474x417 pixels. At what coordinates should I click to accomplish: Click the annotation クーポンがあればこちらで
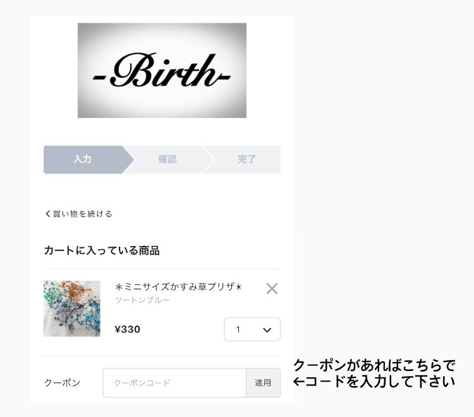(374, 365)
